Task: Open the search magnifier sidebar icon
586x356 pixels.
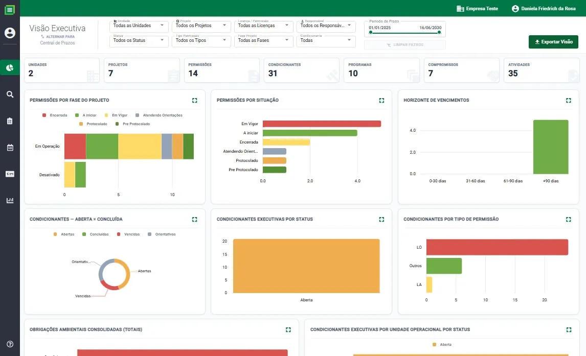Action: [x=10, y=94]
